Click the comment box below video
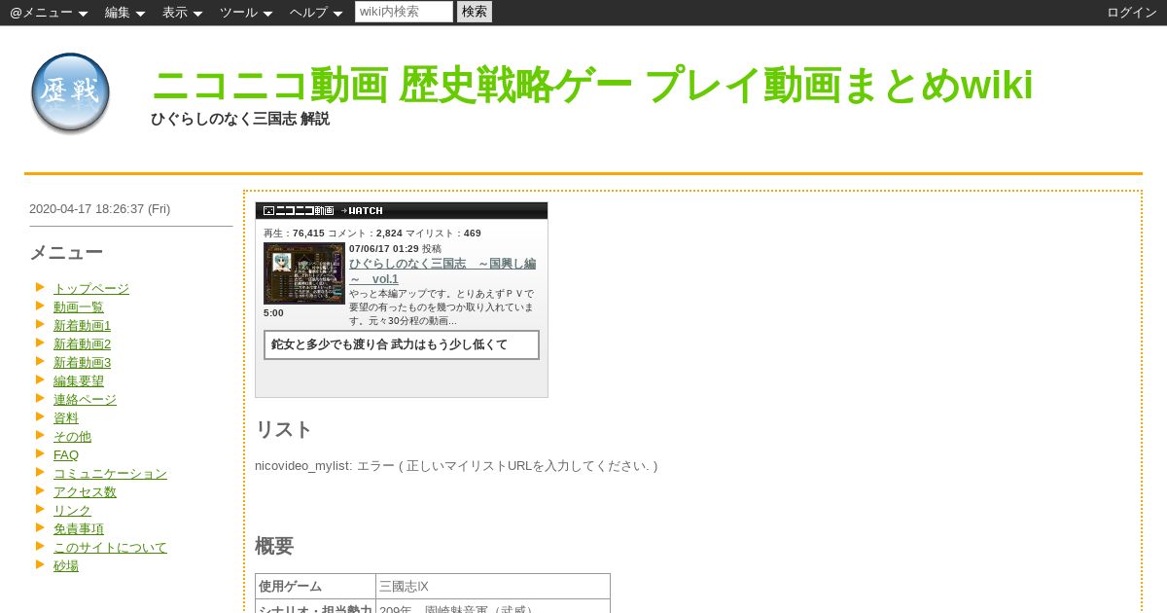This screenshot has width=1167, height=613. [x=402, y=344]
